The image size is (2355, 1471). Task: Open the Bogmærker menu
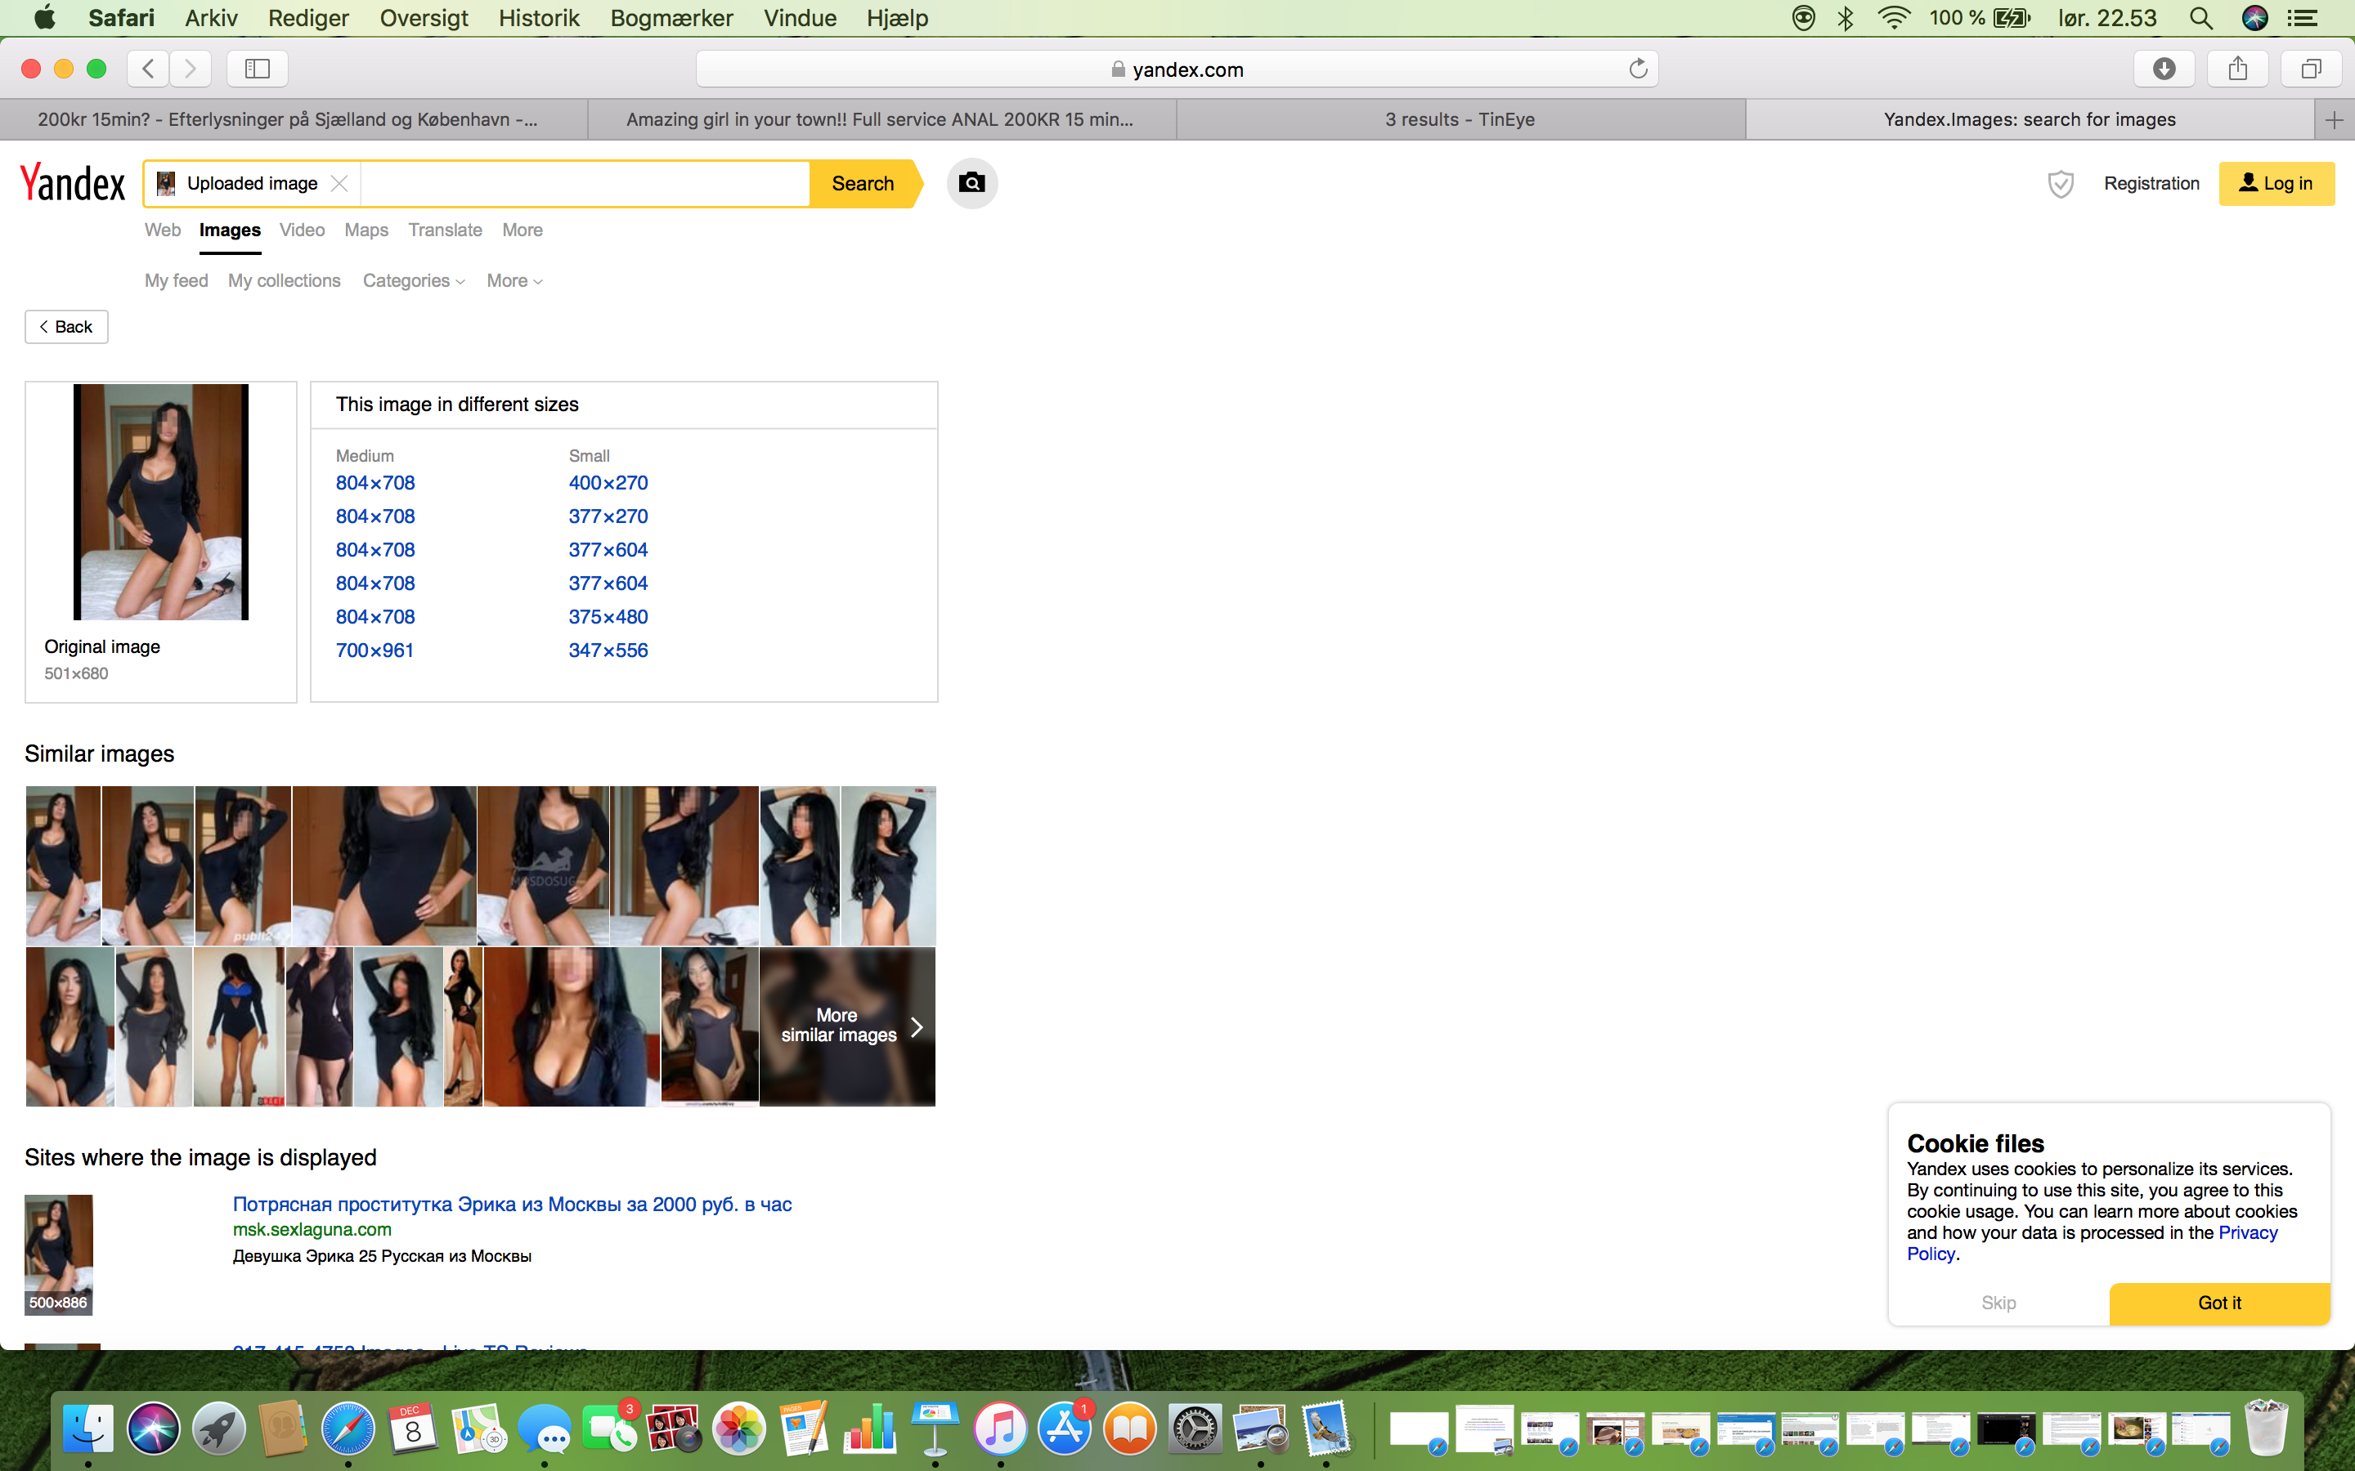(x=671, y=17)
